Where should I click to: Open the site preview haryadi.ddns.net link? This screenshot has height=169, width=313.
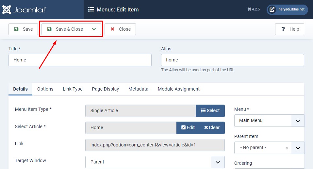coord(287,9)
